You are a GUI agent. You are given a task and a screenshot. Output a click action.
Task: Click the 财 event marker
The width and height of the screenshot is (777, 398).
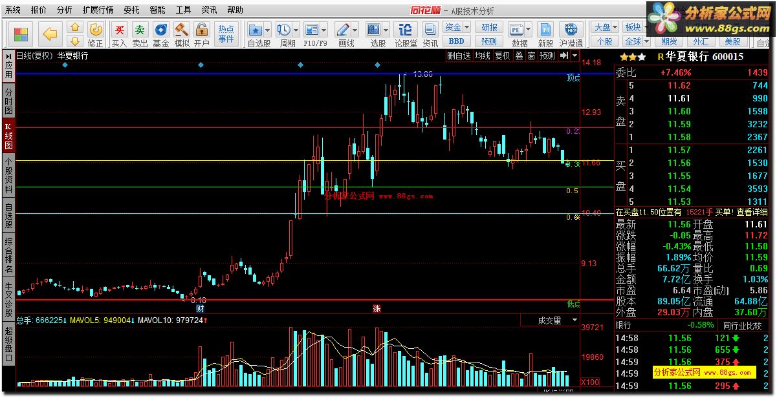(201, 308)
